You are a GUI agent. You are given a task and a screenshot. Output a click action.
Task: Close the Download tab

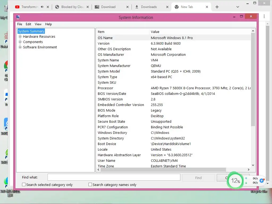127,7
